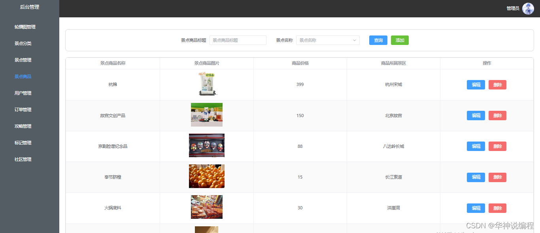Screen dimensions: 540x233
Task: Click the 商品价格 column header
Action: 300,63
